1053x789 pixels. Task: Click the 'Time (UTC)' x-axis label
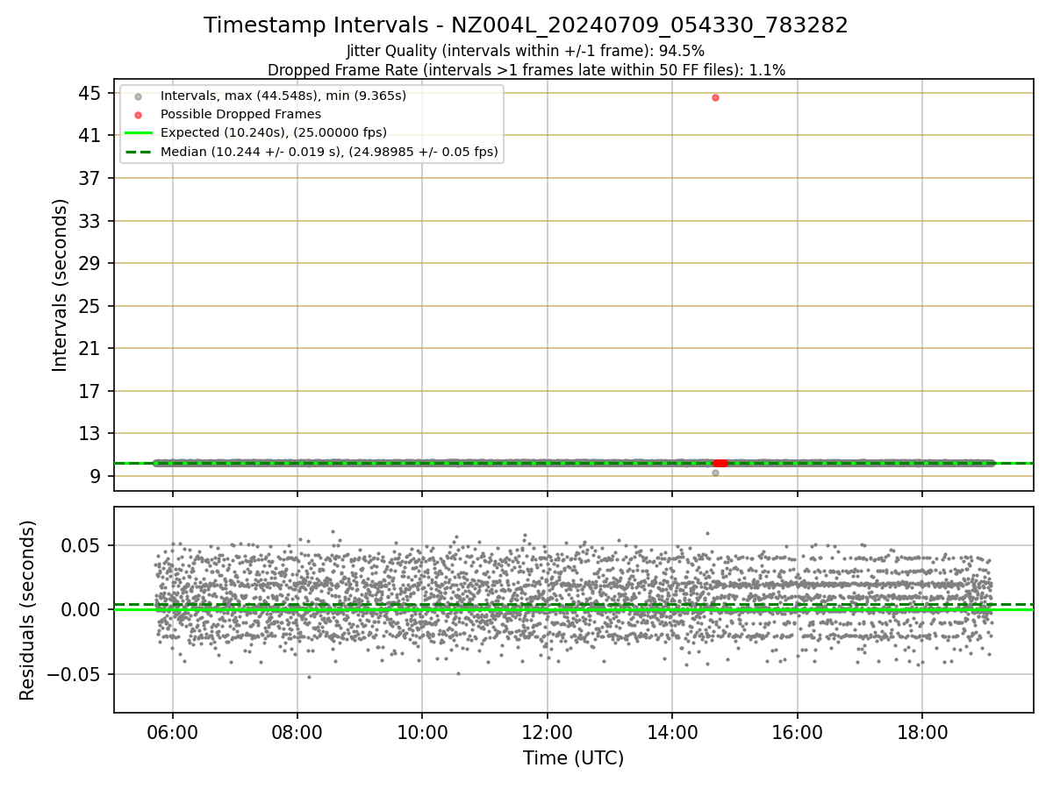tap(573, 758)
